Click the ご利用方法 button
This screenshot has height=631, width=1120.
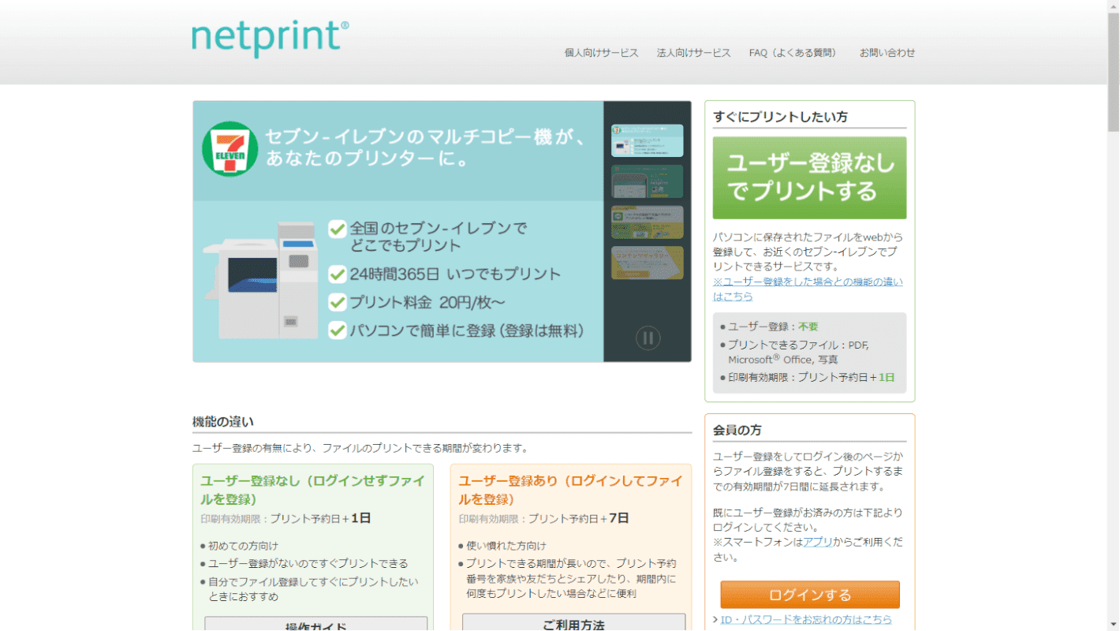click(x=573, y=622)
